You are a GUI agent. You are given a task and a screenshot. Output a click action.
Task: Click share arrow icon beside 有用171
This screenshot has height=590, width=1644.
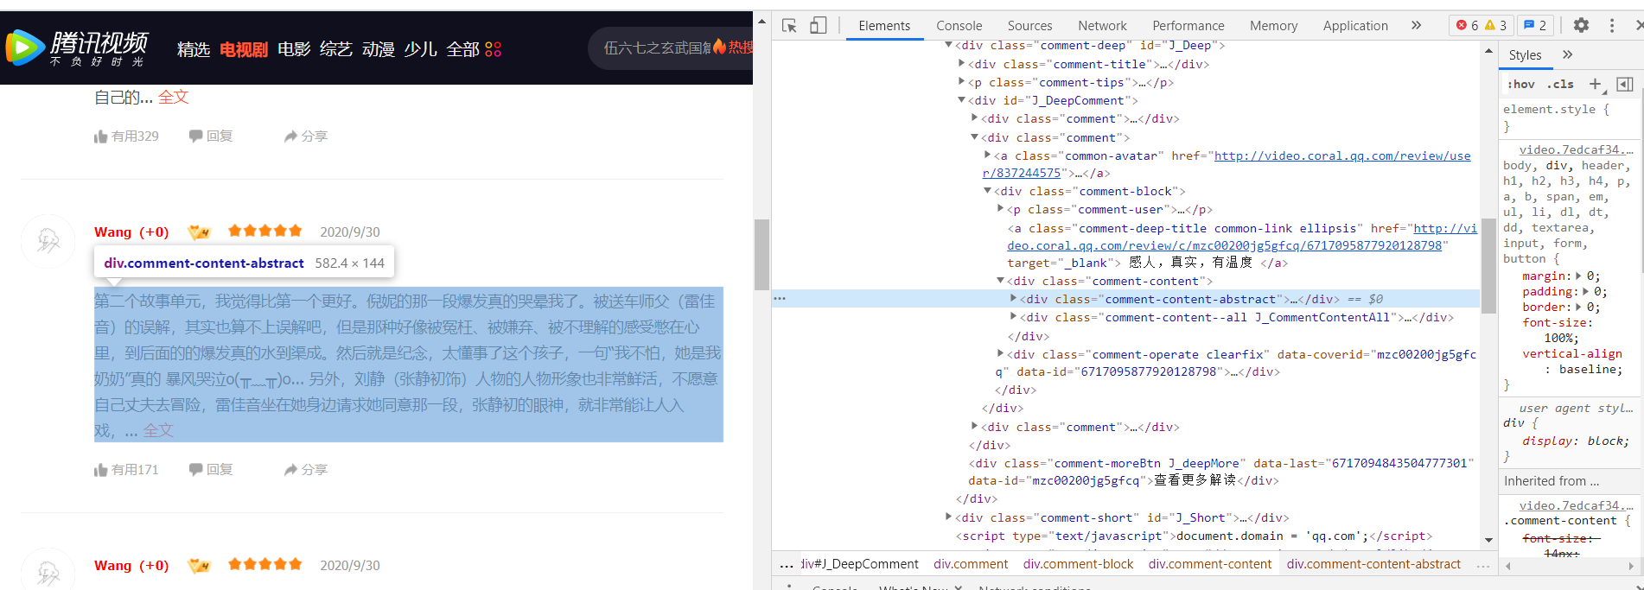click(290, 470)
